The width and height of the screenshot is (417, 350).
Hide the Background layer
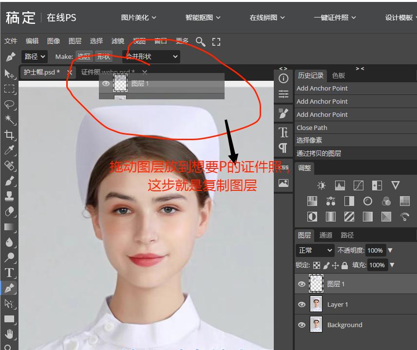click(303, 325)
